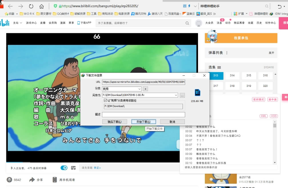Screen dimensions: 288x188
Task: Open the dropdown arrow beside the undo icon
Action: tap(285, 7)
